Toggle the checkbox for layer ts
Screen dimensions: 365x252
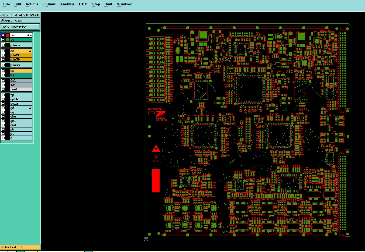tap(3, 40)
